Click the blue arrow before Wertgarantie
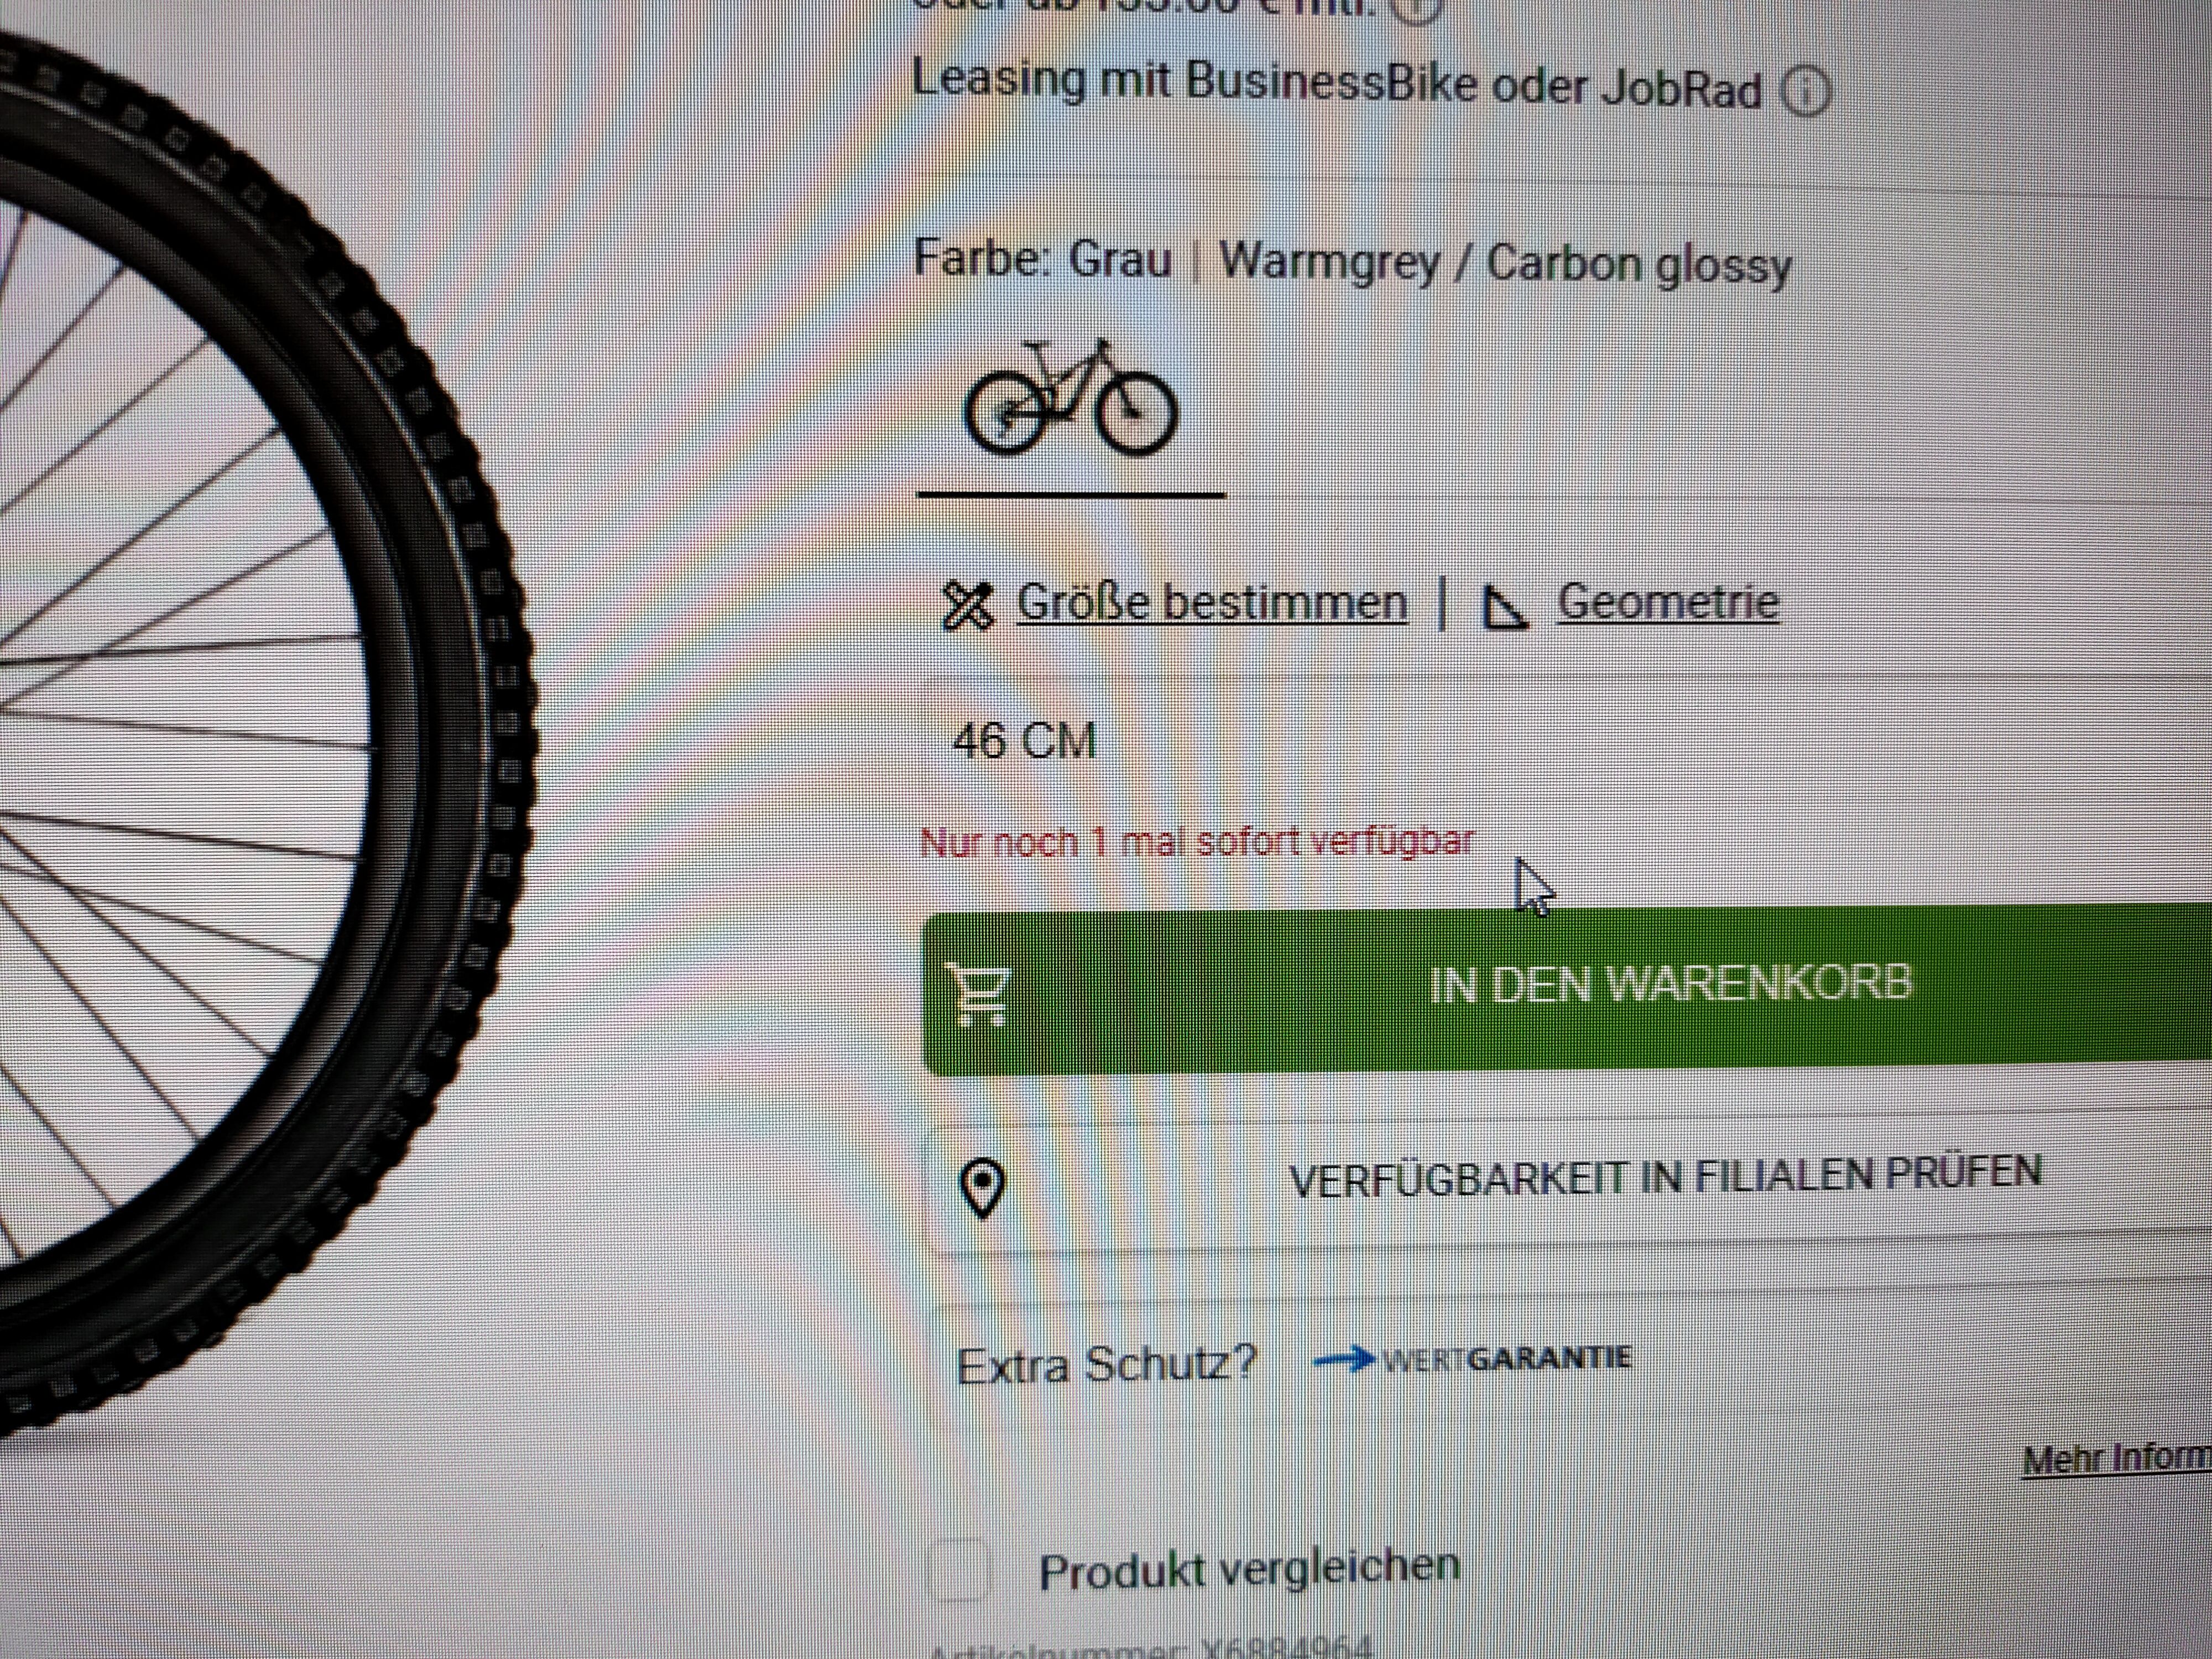Viewport: 2212px width, 1659px height. pos(1344,1359)
